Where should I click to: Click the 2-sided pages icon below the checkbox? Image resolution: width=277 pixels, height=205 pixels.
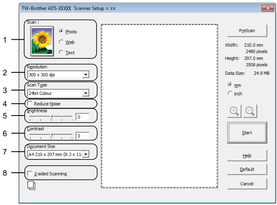pos(32,185)
